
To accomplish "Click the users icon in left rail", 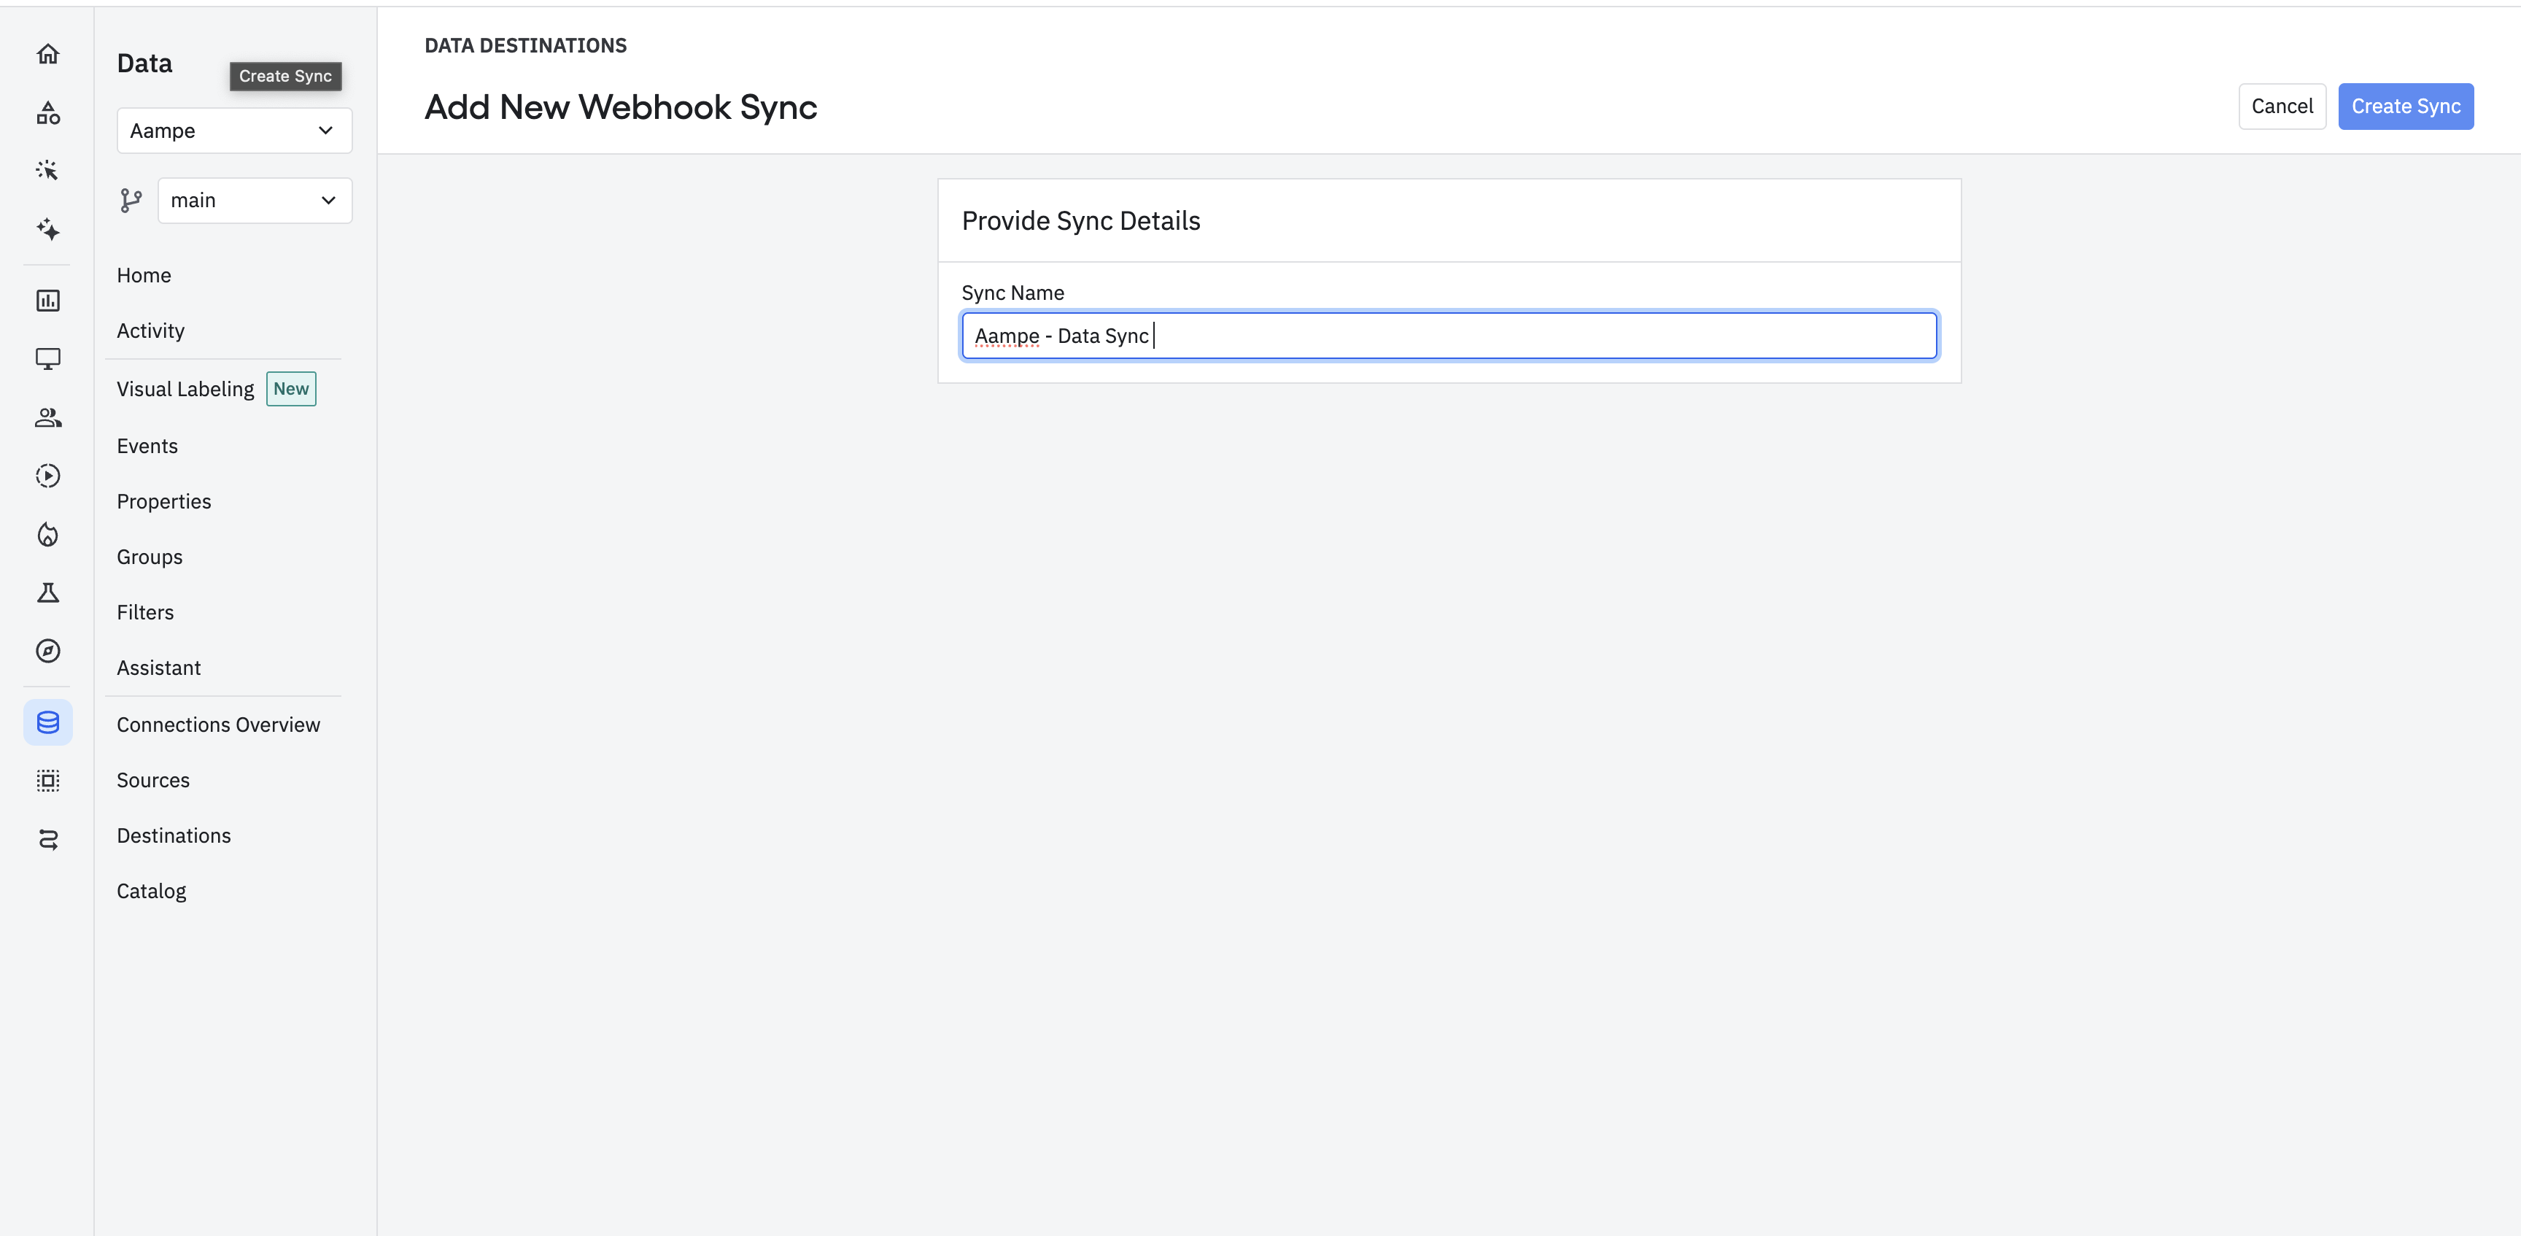I will (x=48, y=418).
